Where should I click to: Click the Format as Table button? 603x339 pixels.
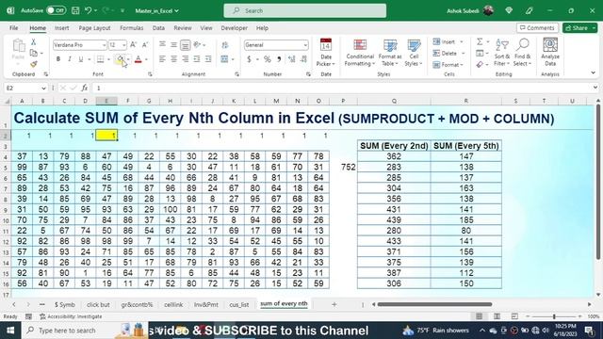pyautogui.click(x=389, y=53)
